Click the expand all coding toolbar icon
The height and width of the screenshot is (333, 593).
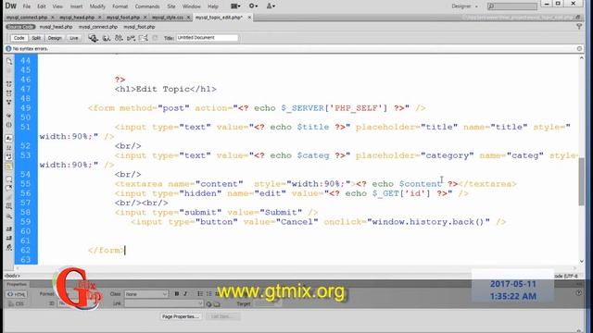(x=9, y=103)
